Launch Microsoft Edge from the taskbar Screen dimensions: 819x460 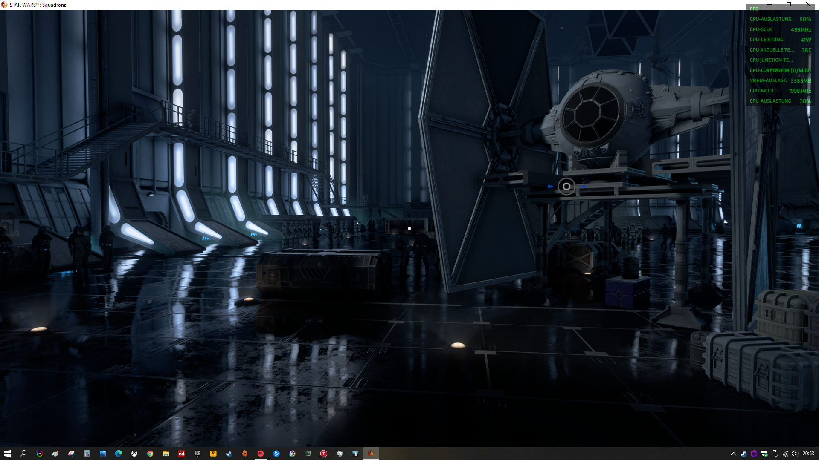coord(119,454)
